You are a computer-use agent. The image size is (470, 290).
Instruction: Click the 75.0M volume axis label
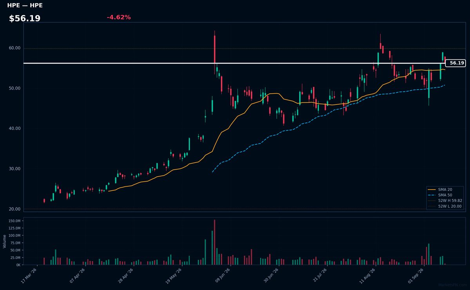point(15,243)
